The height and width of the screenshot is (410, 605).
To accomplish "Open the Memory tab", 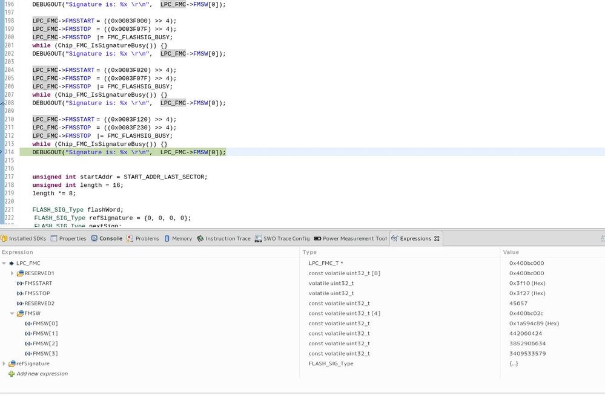I will click(x=178, y=238).
